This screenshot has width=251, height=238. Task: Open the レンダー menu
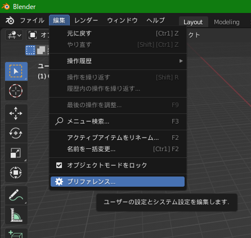point(86,20)
